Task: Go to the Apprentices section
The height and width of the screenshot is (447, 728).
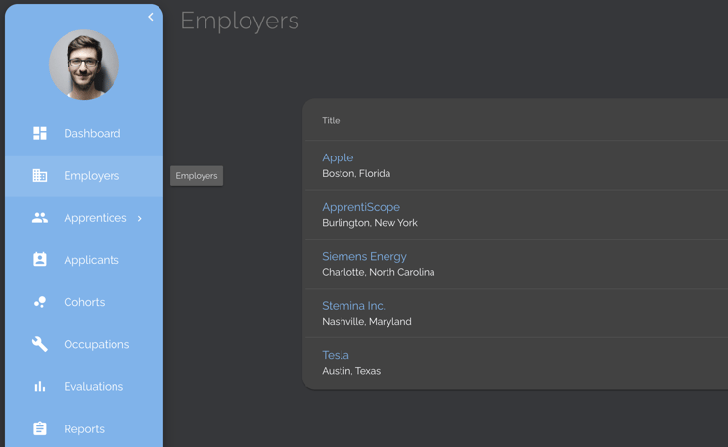Action: point(84,218)
